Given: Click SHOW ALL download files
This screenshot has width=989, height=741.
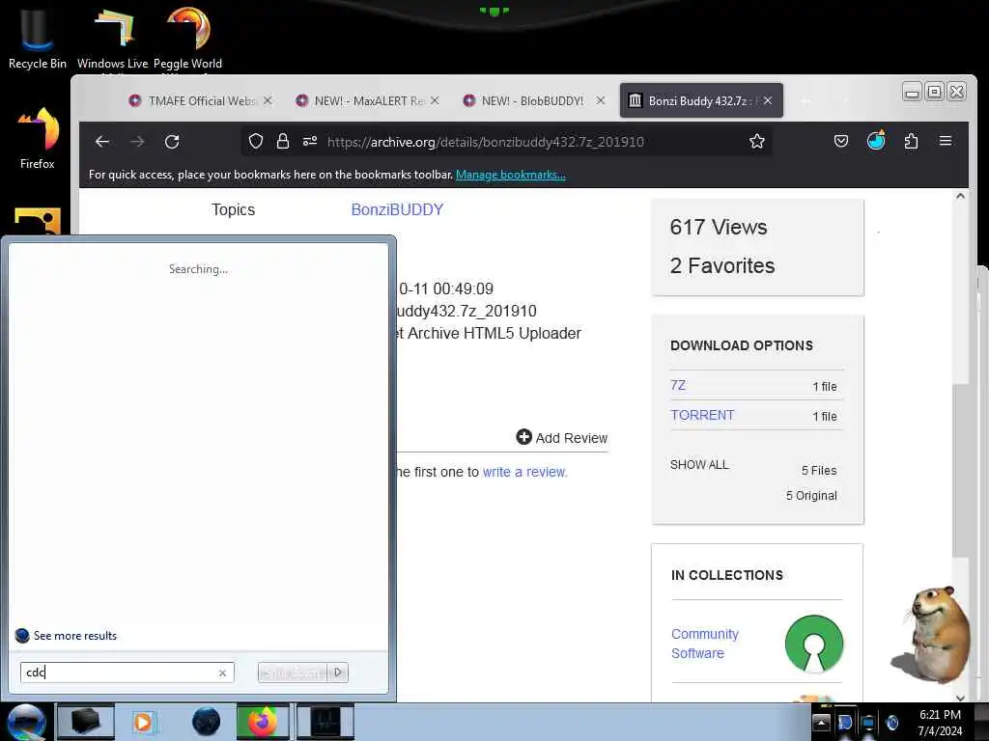Looking at the screenshot, I should click(699, 465).
